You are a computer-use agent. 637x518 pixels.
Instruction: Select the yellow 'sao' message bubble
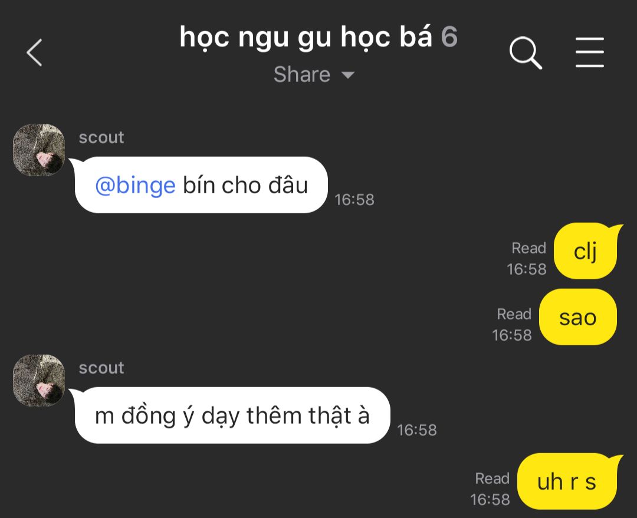coord(577,317)
